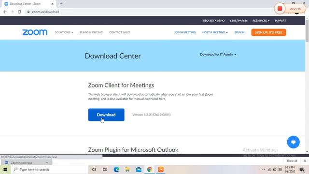309x174 pixels.
Task: Close the Download Center tab
Action: click(x=53, y=4)
